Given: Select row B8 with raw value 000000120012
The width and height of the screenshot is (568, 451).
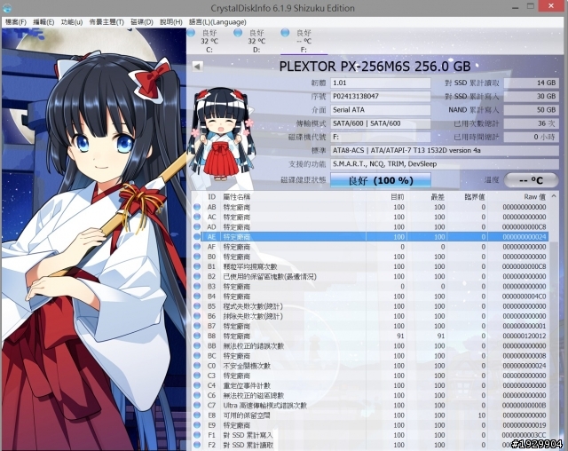Looking at the screenshot, I should (x=370, y=336).
